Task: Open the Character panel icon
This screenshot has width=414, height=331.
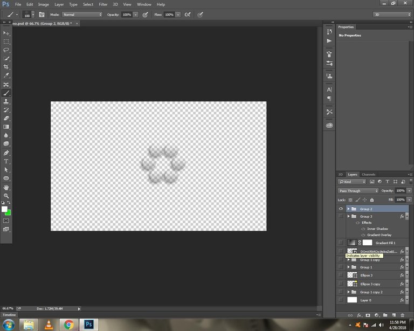Action: [329, 89]
